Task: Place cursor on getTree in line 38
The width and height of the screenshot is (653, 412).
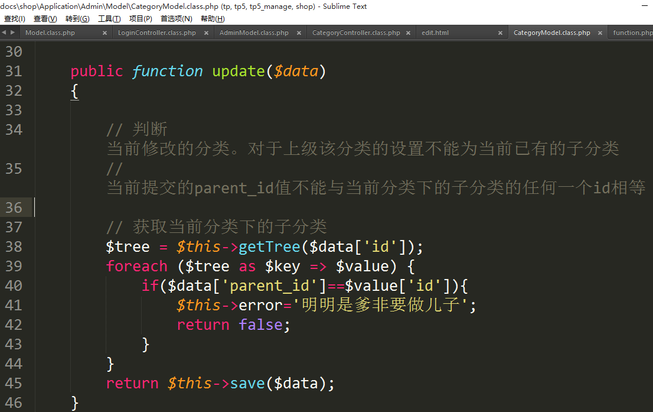Action: coord(269,246)
